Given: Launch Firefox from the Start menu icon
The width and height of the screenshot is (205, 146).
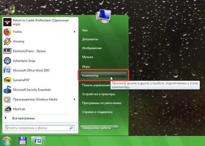Looking at the screenshot, I should click(x=7, y=32).
